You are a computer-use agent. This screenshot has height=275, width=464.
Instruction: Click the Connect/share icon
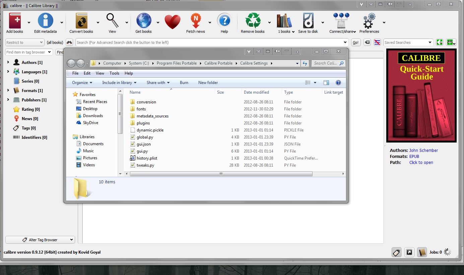point(341,21)
